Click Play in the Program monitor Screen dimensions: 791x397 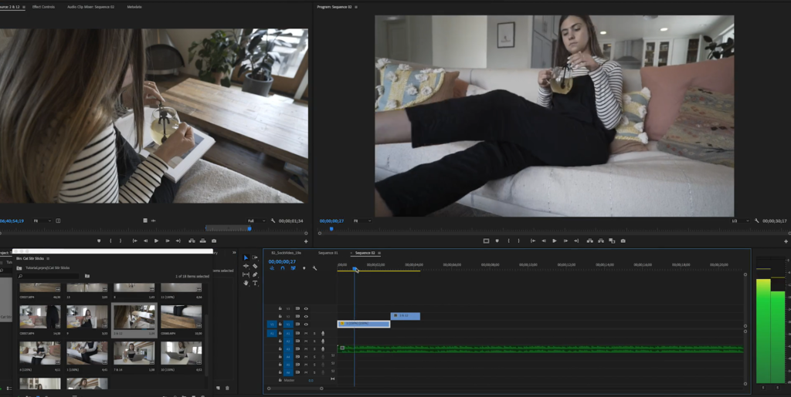tap(555, 241)
